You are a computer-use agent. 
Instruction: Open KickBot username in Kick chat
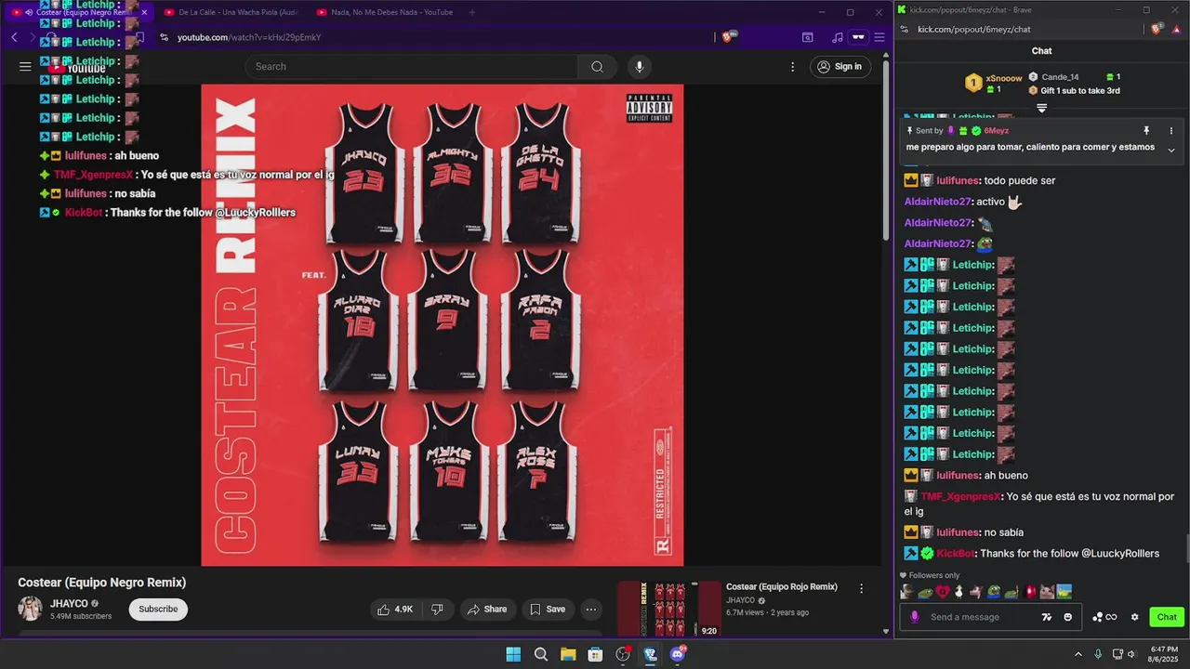(x=956, y=554)
